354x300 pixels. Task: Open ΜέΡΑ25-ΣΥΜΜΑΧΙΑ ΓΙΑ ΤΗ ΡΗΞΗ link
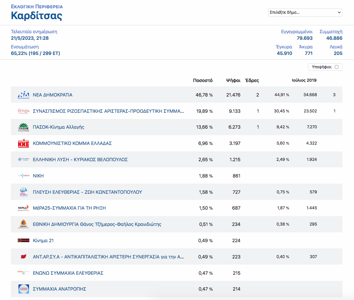[x=69, y=208]
